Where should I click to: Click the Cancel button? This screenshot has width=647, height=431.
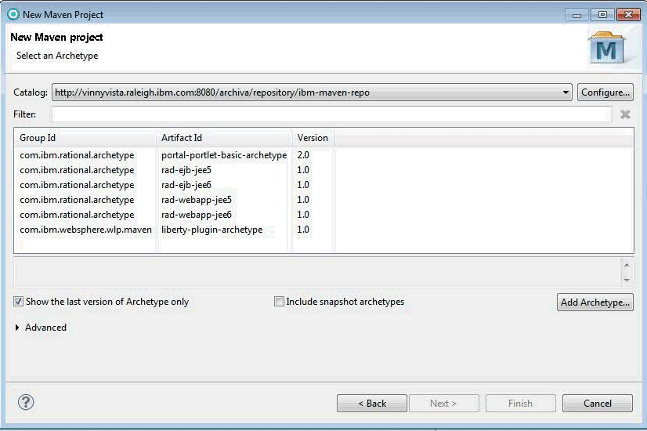coord(597,404)
